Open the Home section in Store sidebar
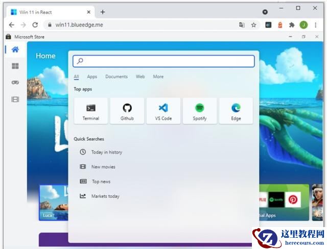327x249 pixels. tap(15, 49)
